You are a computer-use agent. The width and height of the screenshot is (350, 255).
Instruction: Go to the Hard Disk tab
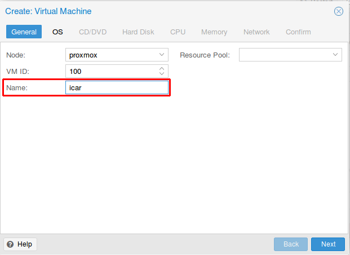[138, 32]
